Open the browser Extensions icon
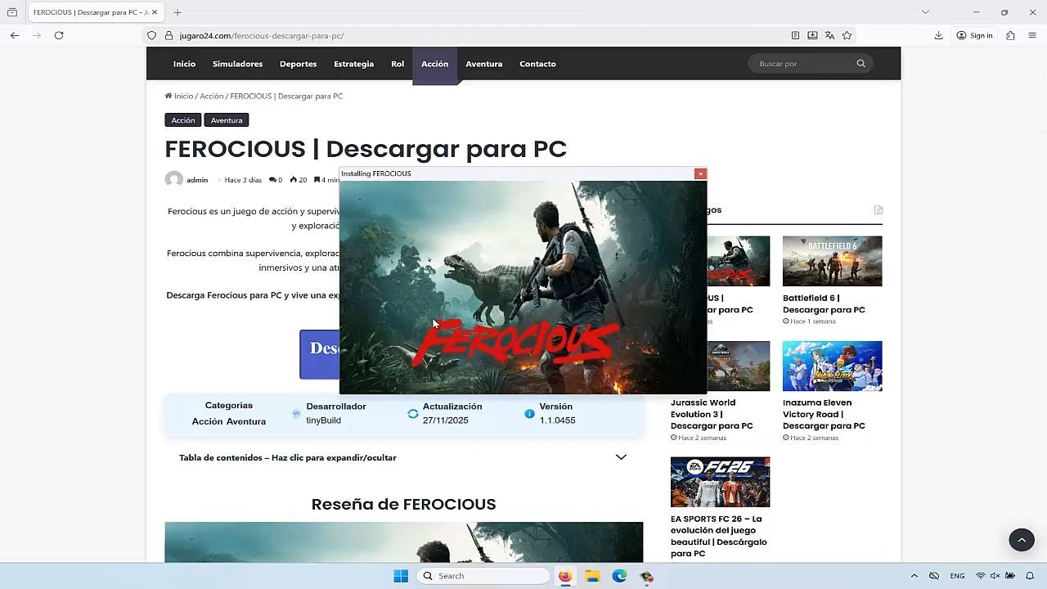Image resolution: width=1047 pixels, height=589 pixels. tap(1010, 35)
